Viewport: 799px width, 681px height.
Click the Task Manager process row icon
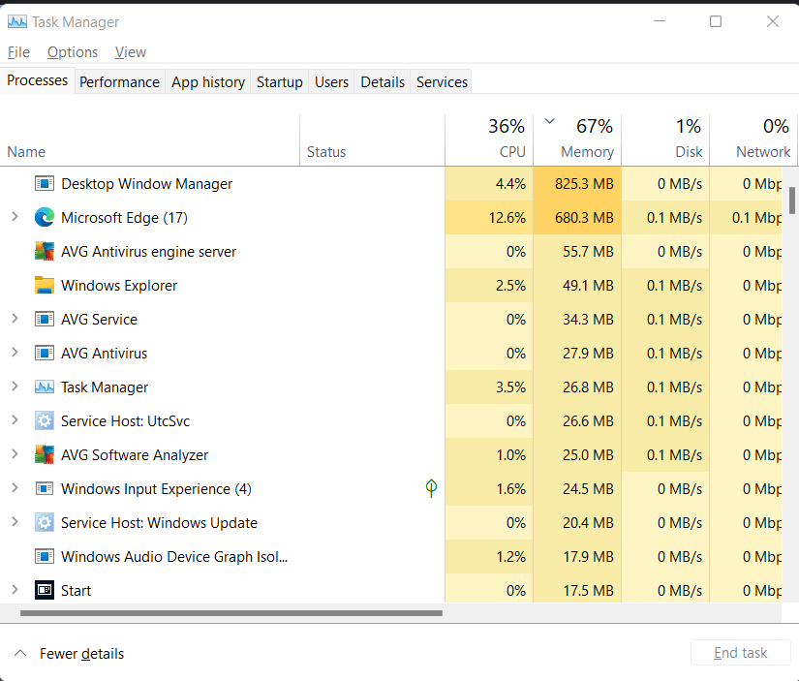[x=45, y=387]
